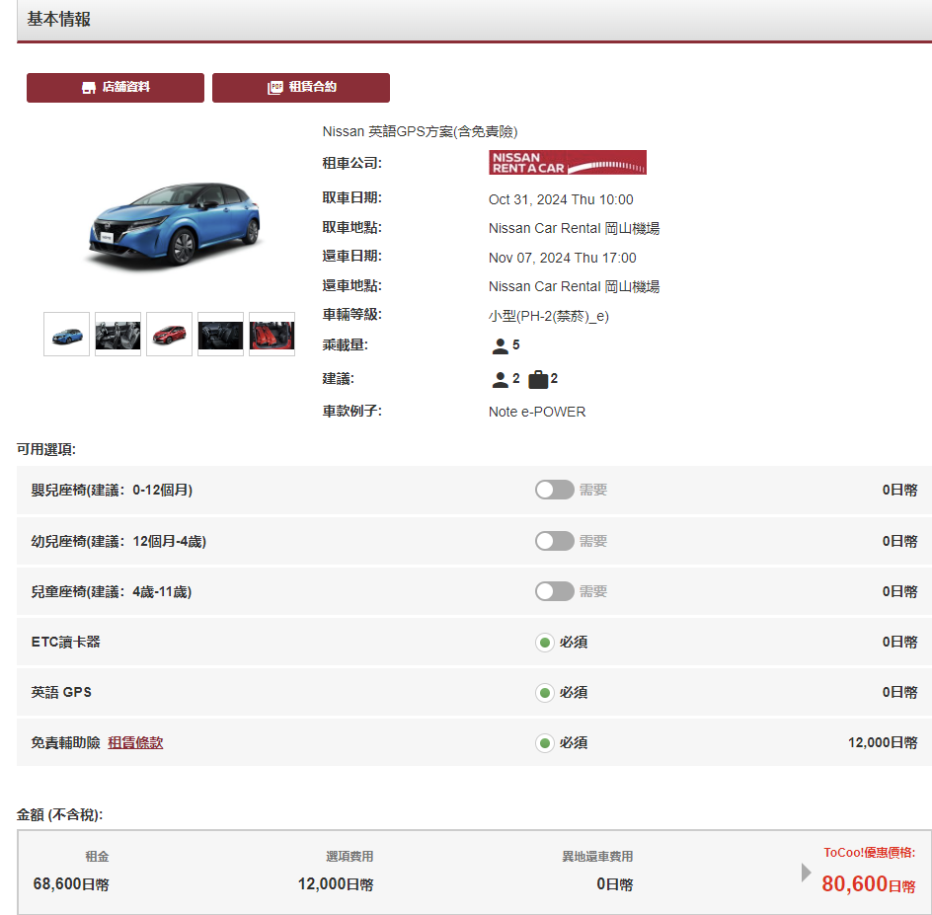Click the luggage suitcase icon in 建議 row
Image resolution: width=932 pixels, height=915 pixels.
click(538, 379)
